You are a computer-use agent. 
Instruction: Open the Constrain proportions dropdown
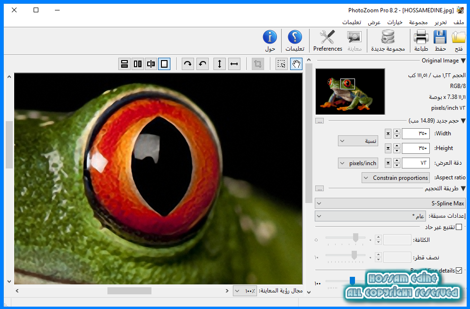tap(395, 178)
